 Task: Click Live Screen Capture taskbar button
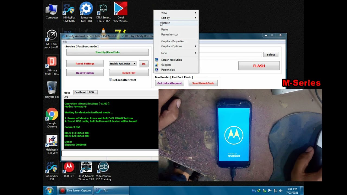75,191
